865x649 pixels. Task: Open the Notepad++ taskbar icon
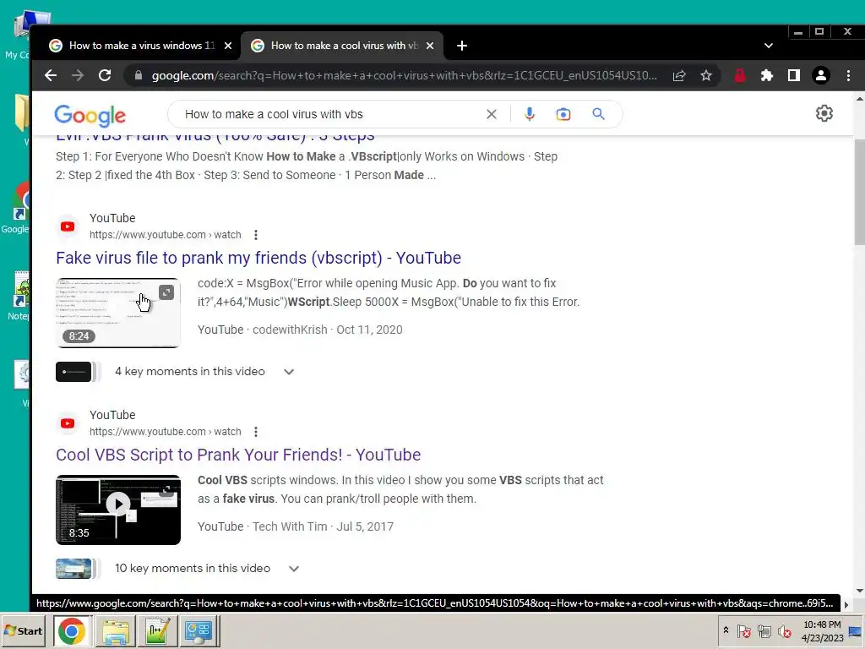158,631
